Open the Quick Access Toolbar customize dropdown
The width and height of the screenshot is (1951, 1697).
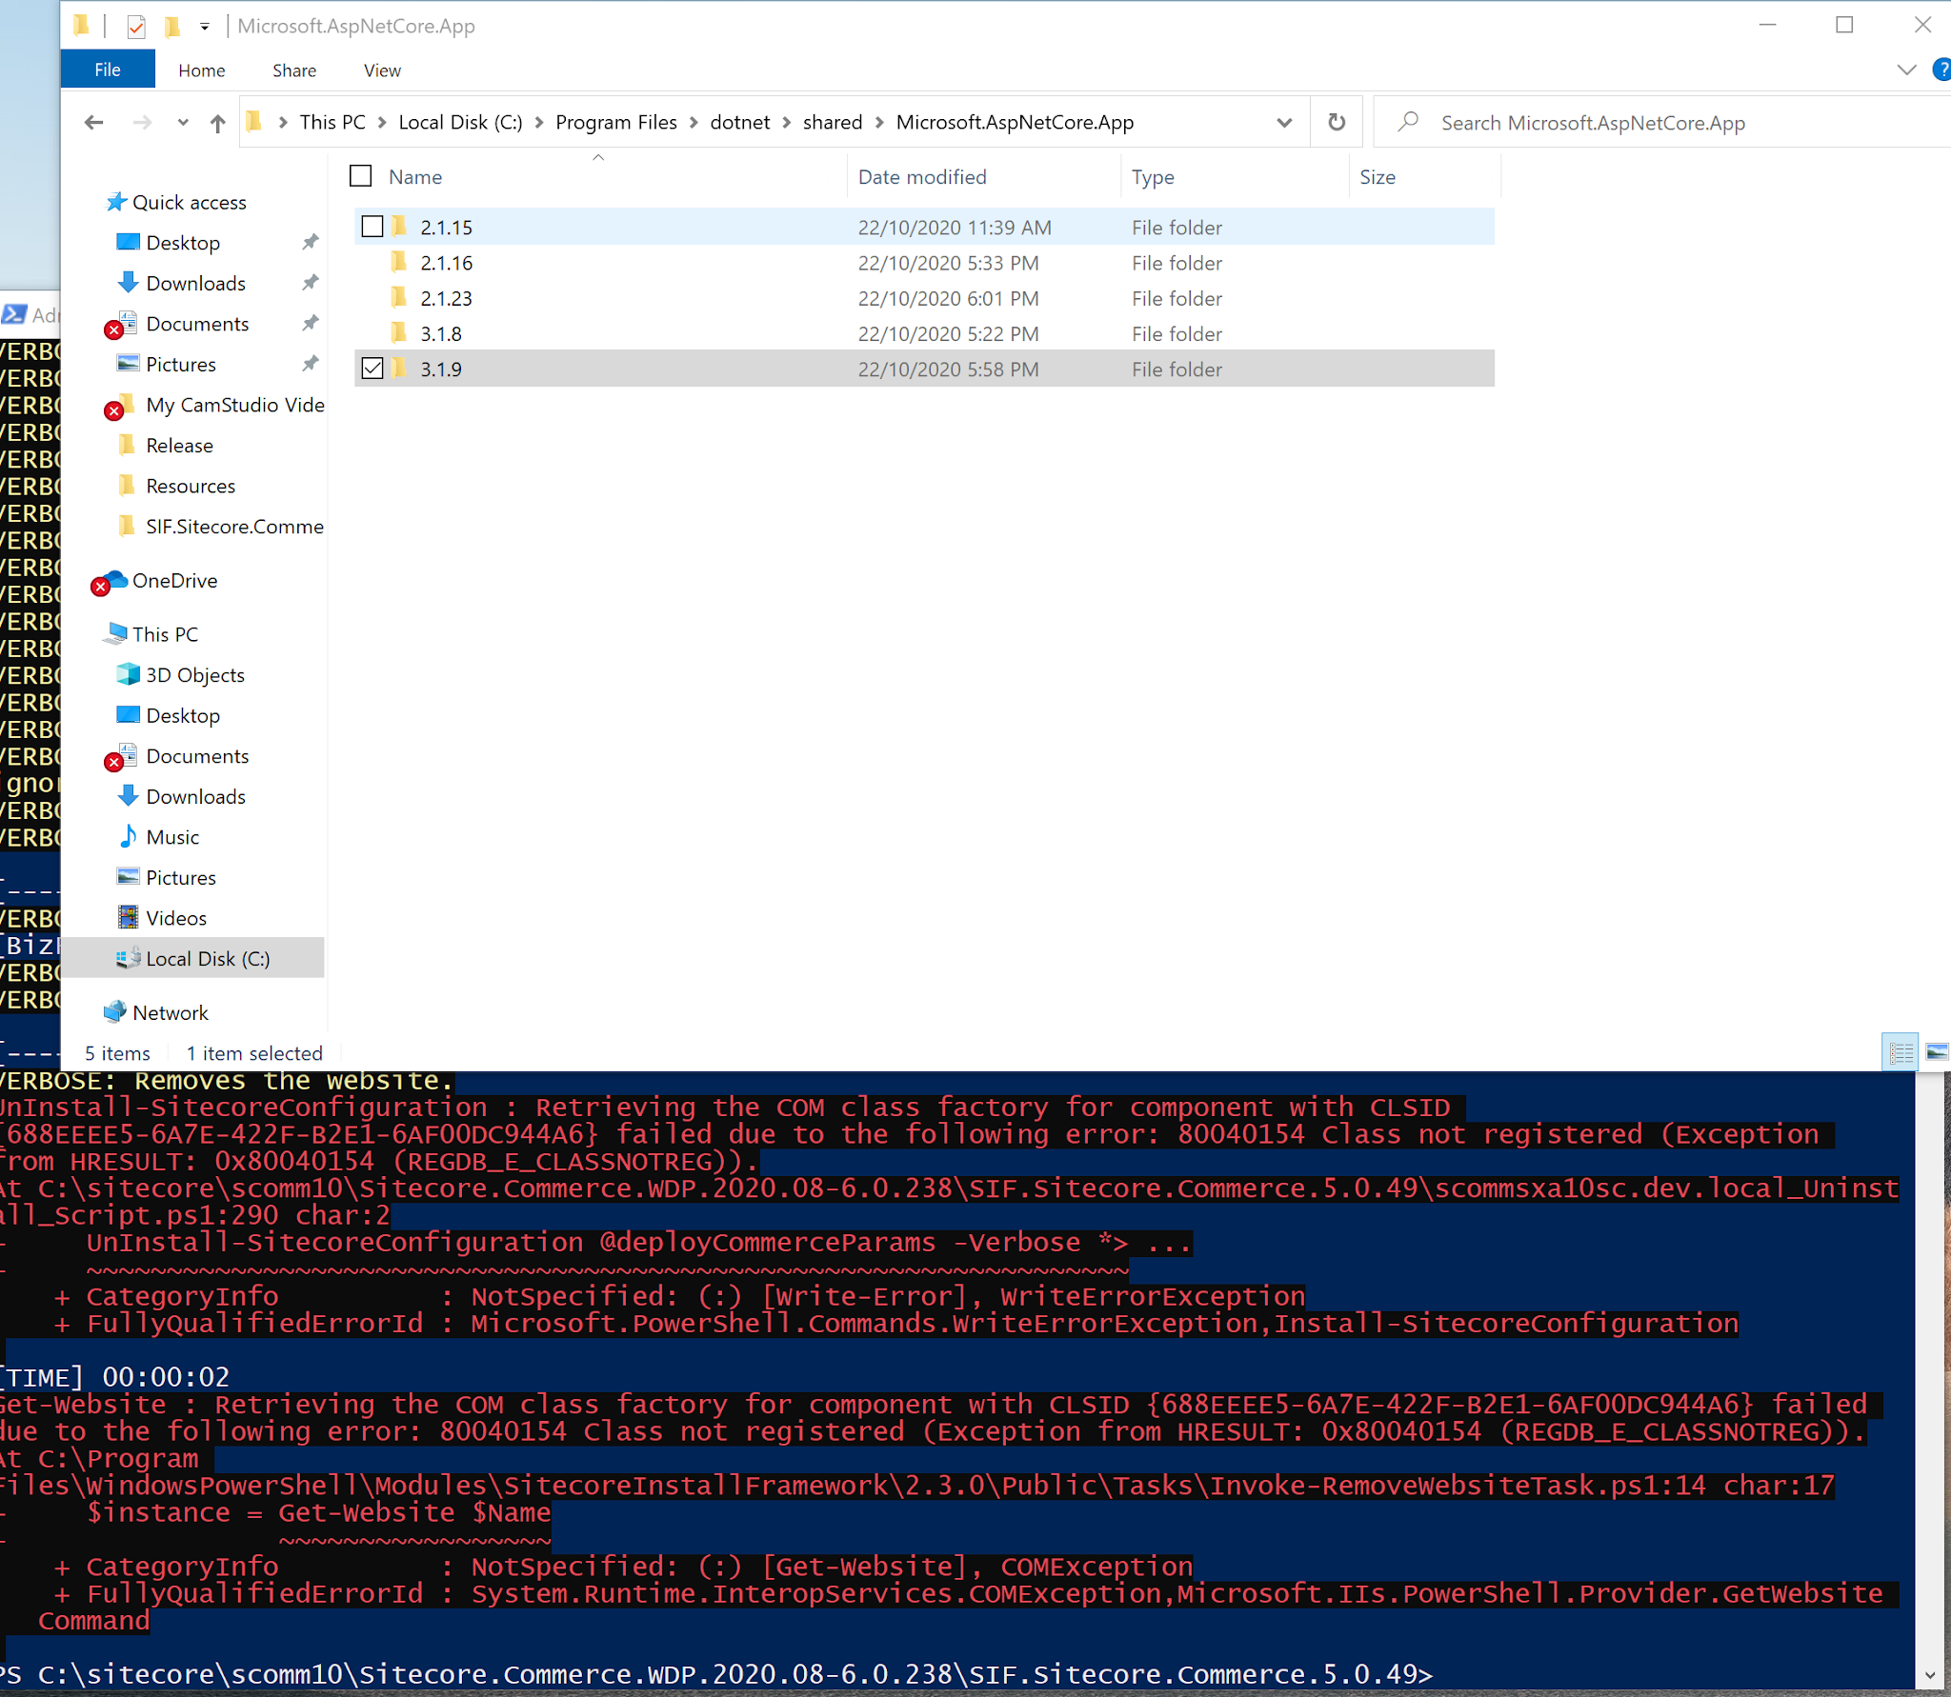tap(204, 27)
